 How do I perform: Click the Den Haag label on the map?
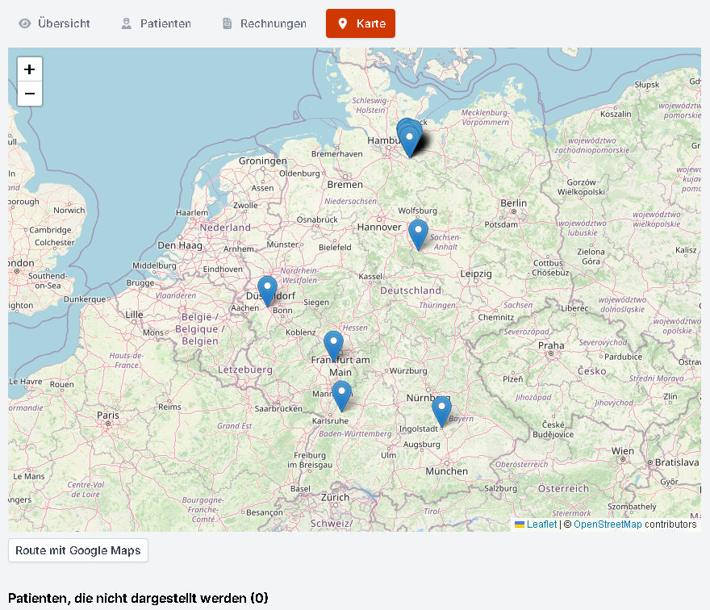[180, 245]
